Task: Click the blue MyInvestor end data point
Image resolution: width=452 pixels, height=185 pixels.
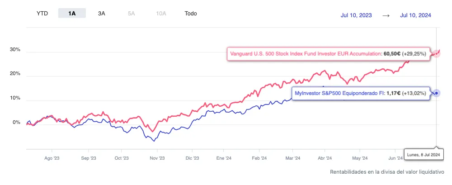Action: tap(436, 93)
